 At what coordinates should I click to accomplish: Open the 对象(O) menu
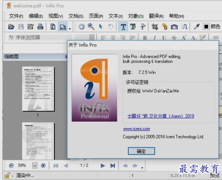(136, 16)
